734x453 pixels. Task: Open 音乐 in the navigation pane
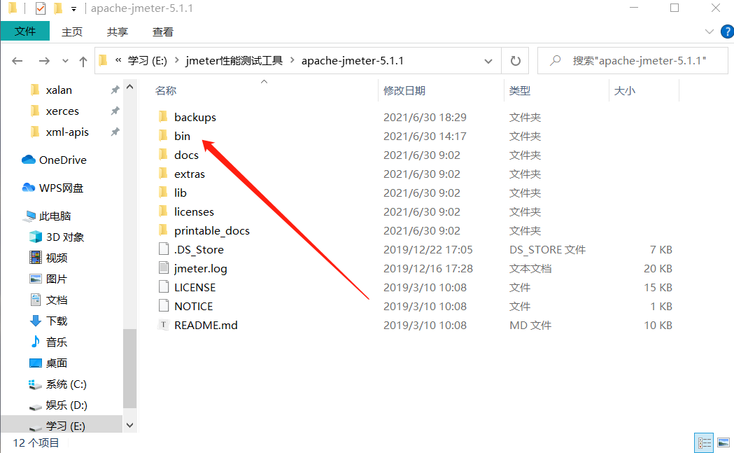[x=57, y=342]
